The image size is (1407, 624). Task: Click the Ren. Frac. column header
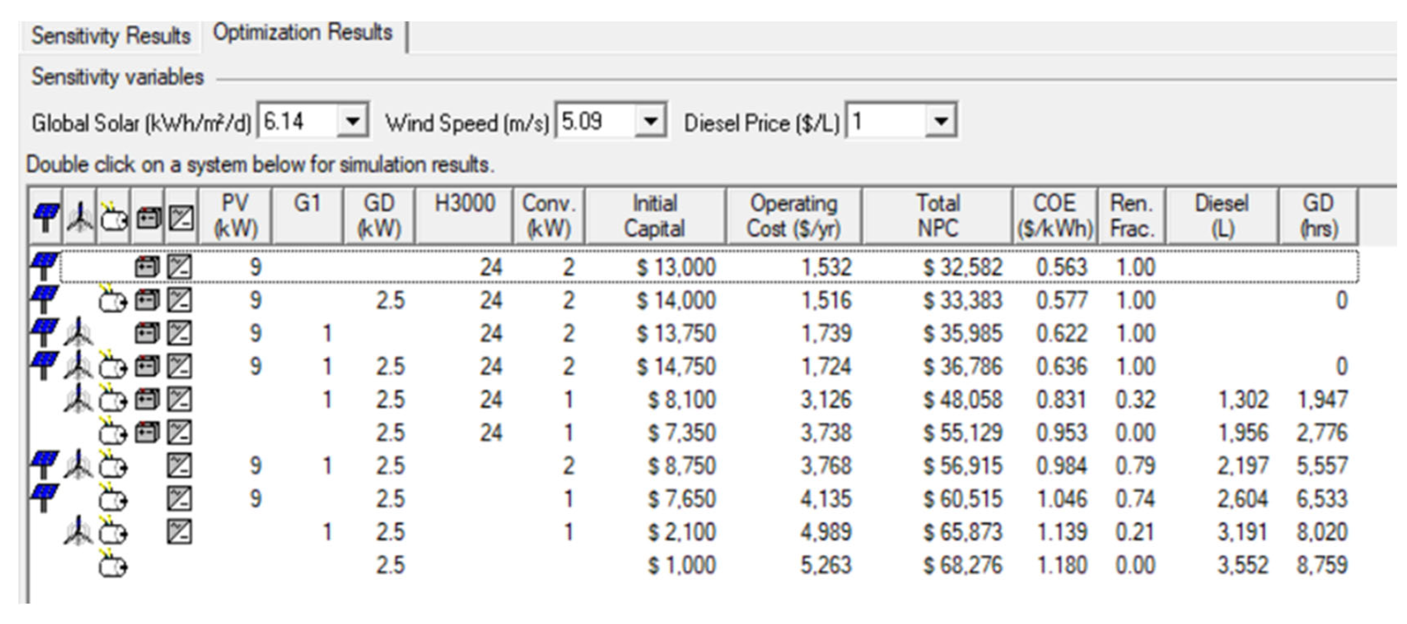[x=1132, y=216]
